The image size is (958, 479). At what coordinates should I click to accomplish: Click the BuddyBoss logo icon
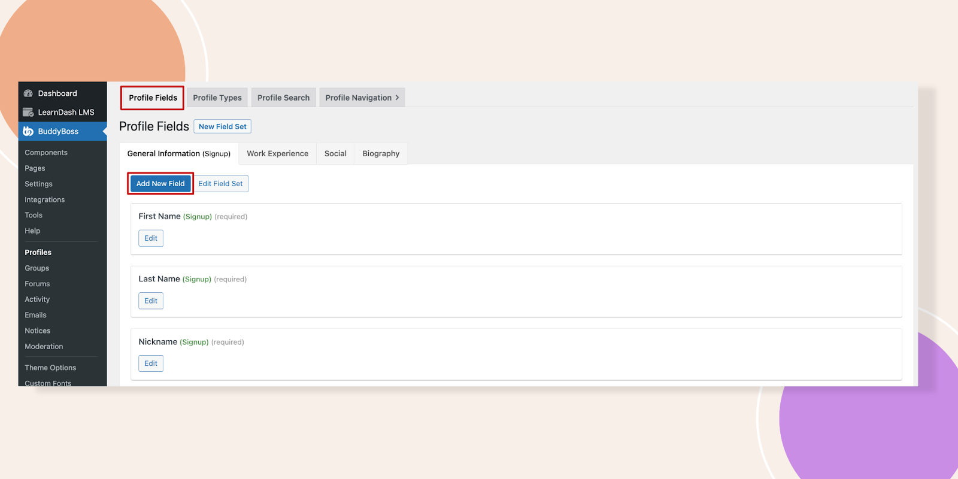click(28, 131)
